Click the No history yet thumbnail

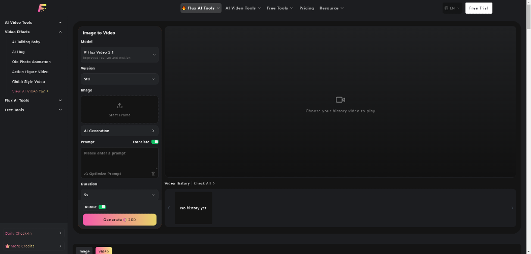pyautogui.click(x=194, y=208)
